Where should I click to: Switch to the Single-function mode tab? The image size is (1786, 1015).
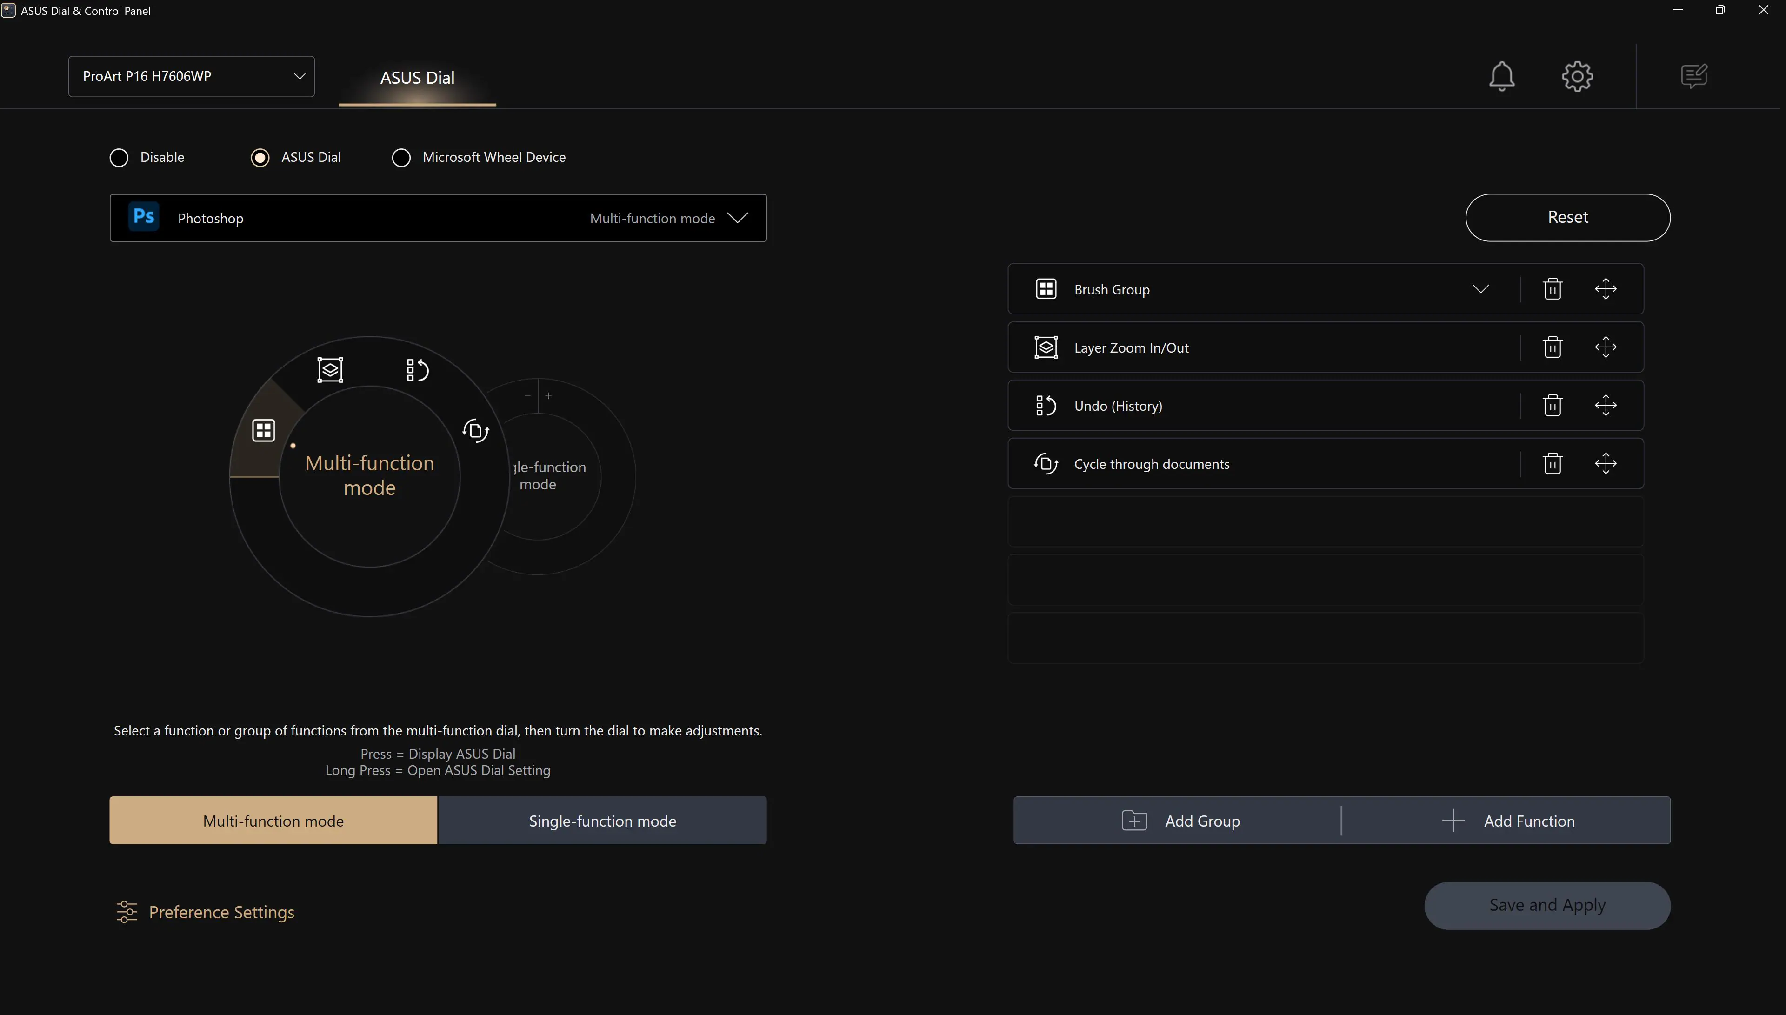click(602, 821)
